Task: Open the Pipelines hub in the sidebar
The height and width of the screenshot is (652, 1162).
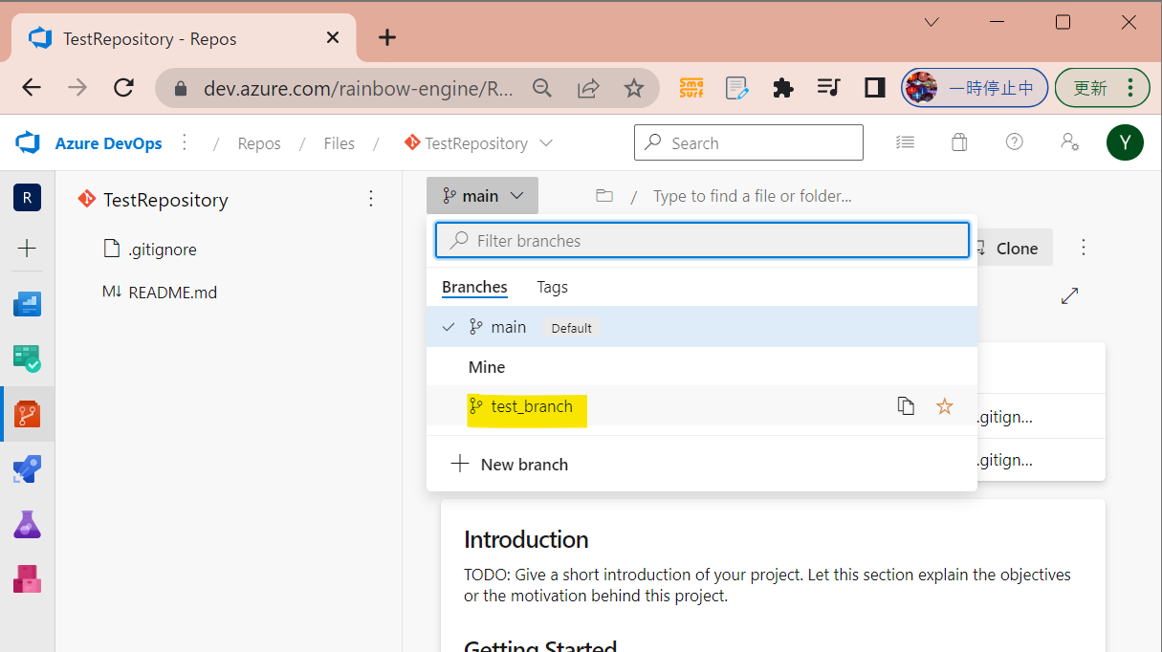Action: click(x=27, y=469)
